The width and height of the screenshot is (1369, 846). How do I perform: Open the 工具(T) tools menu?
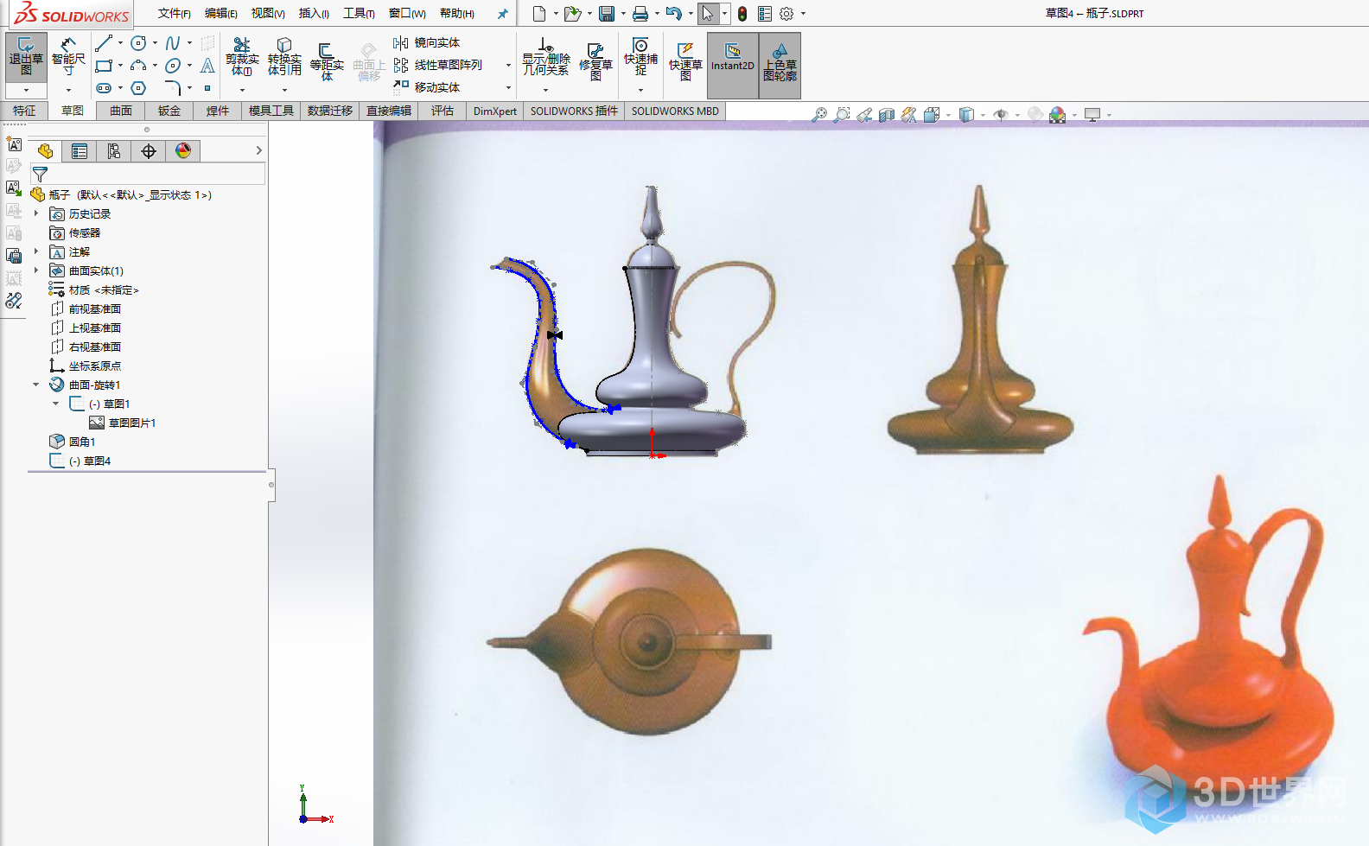point(359,13)
